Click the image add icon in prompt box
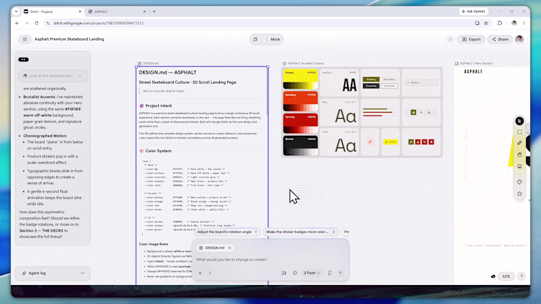This screenshot has height=304, width=541. (x=283, y=273)
